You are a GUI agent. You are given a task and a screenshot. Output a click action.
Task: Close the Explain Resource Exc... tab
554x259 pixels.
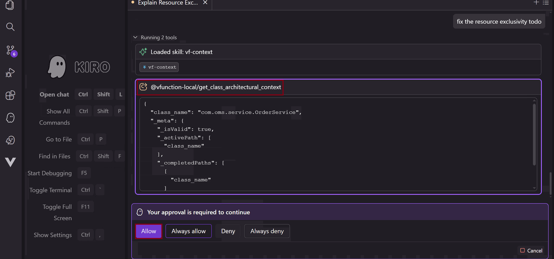tap(205, 2)
